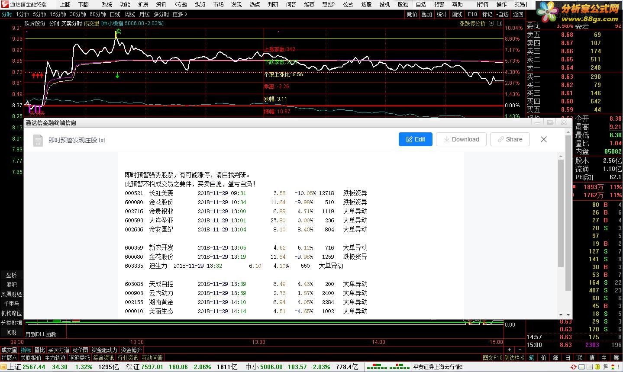The height and width of the screenshot is (372, 623).
Task: Open the 坐桥 sidebar item
Action: tap(11, 275)
